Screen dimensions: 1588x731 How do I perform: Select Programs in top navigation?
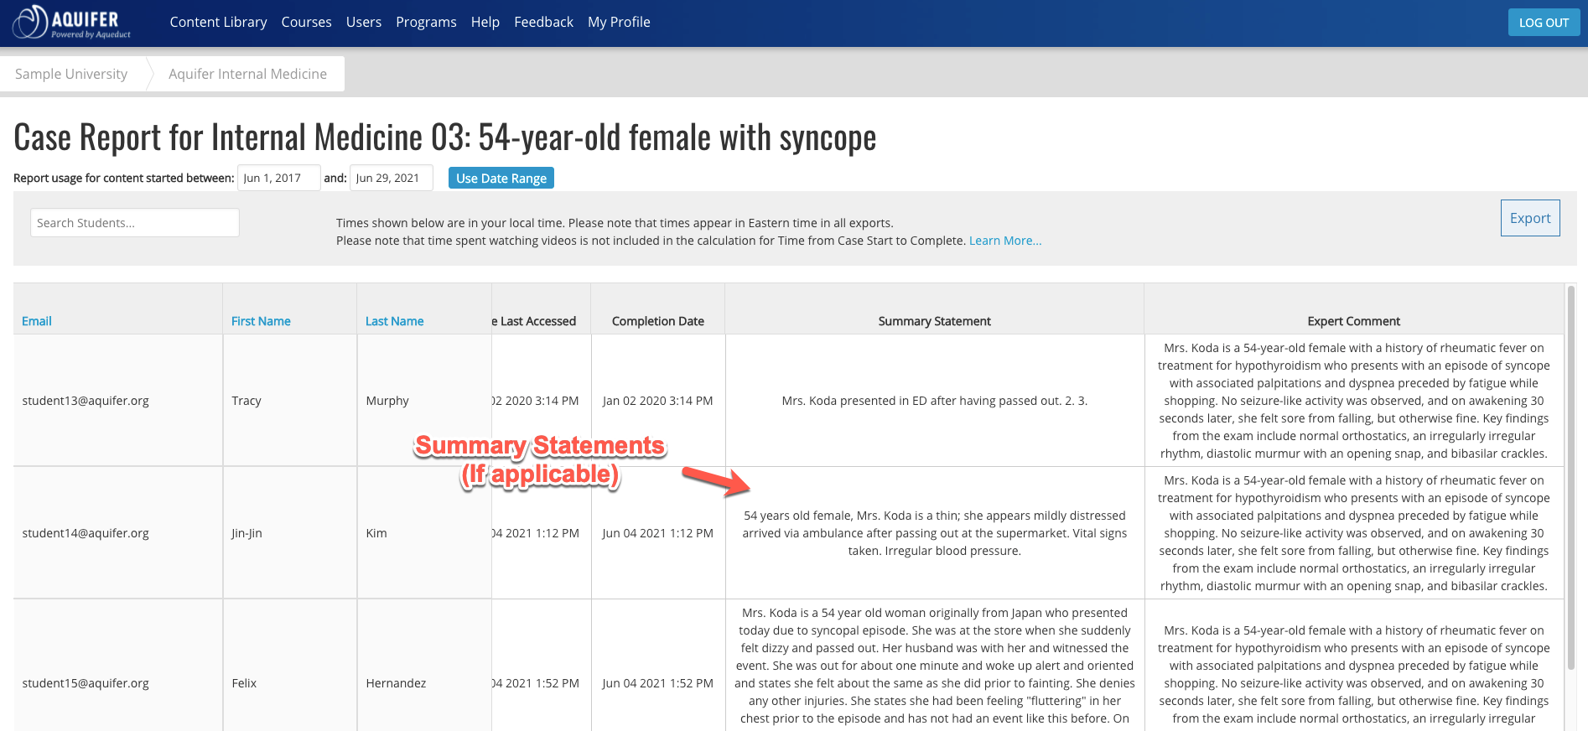point(426,22)
